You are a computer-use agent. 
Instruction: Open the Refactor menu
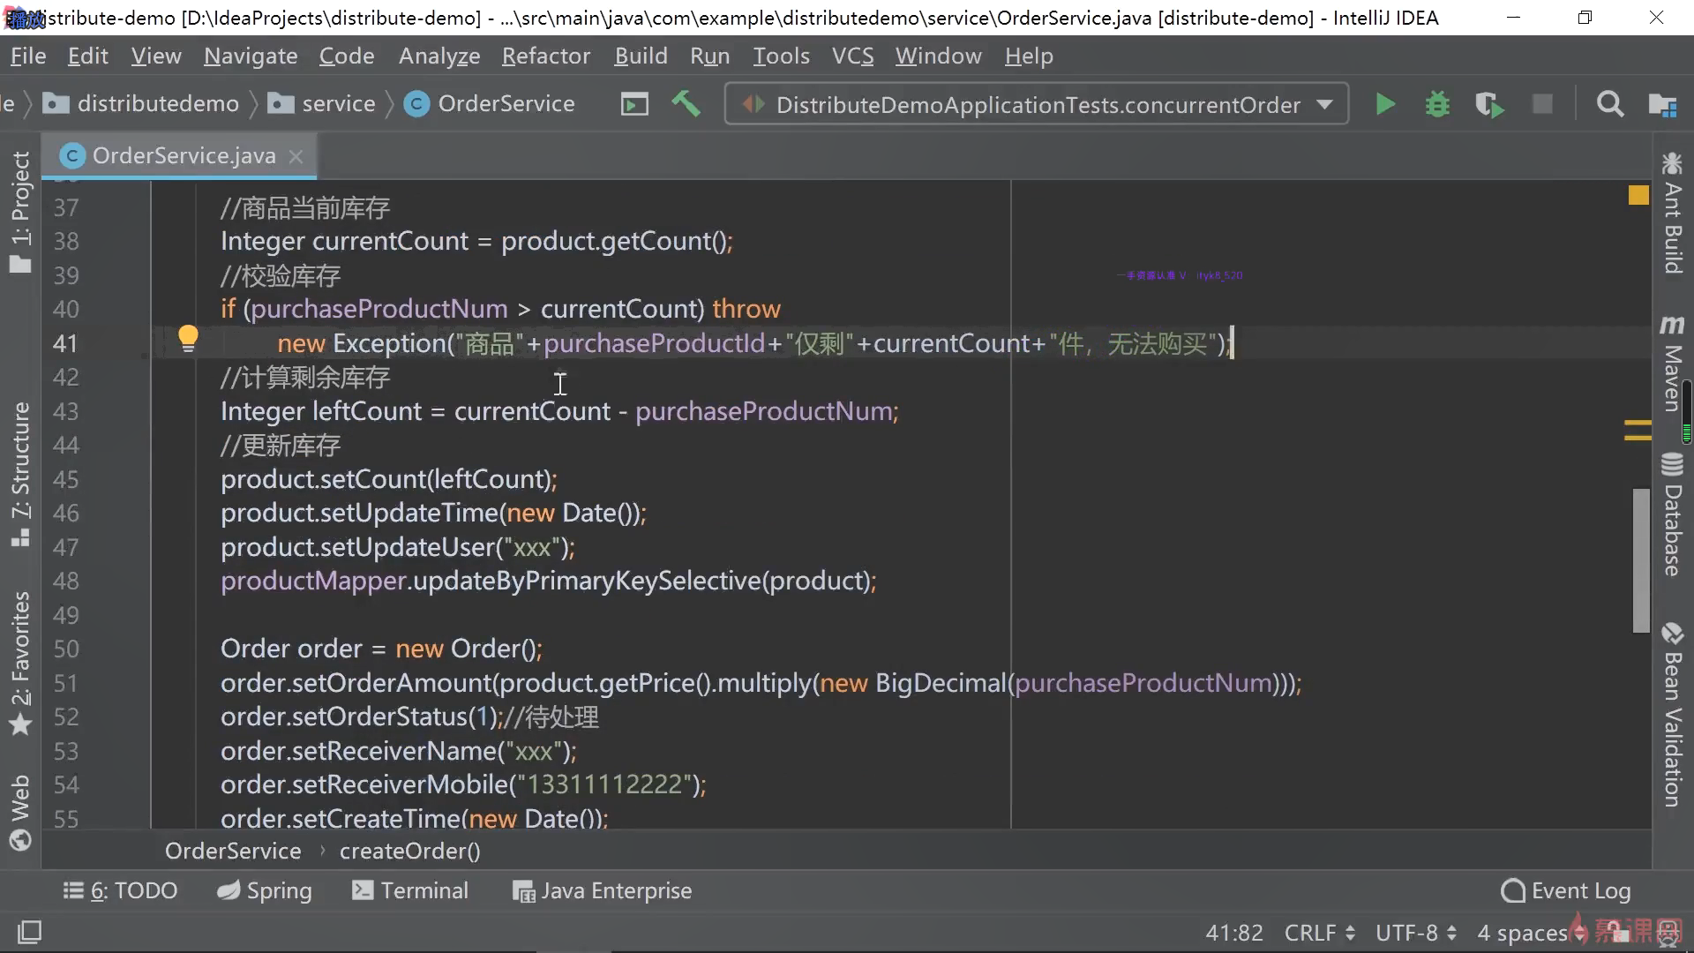[545, 56]
